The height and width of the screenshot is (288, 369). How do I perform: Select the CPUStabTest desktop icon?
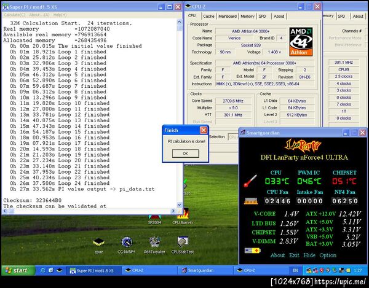pyautogui.click(x=183, y=245)
